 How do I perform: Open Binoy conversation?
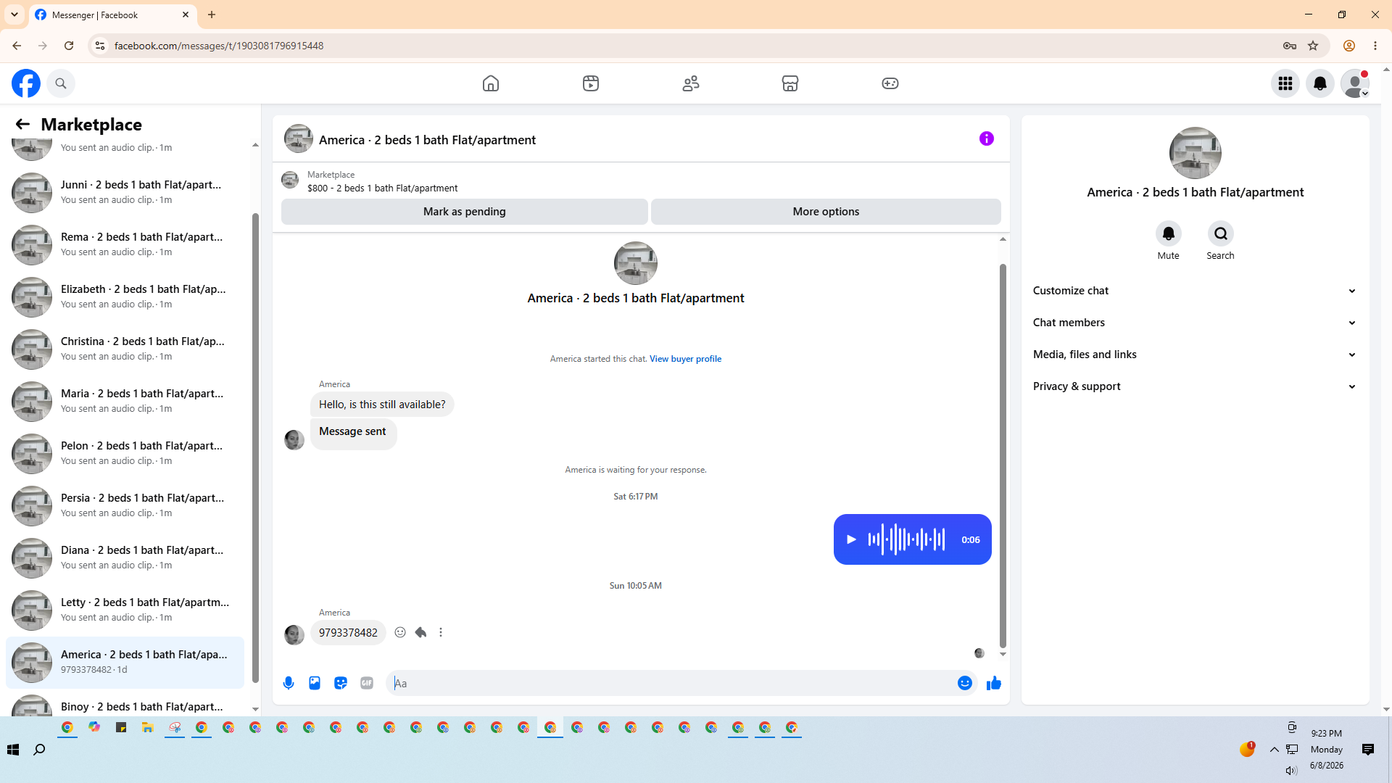pyautogui.click(x=125, y=703)
